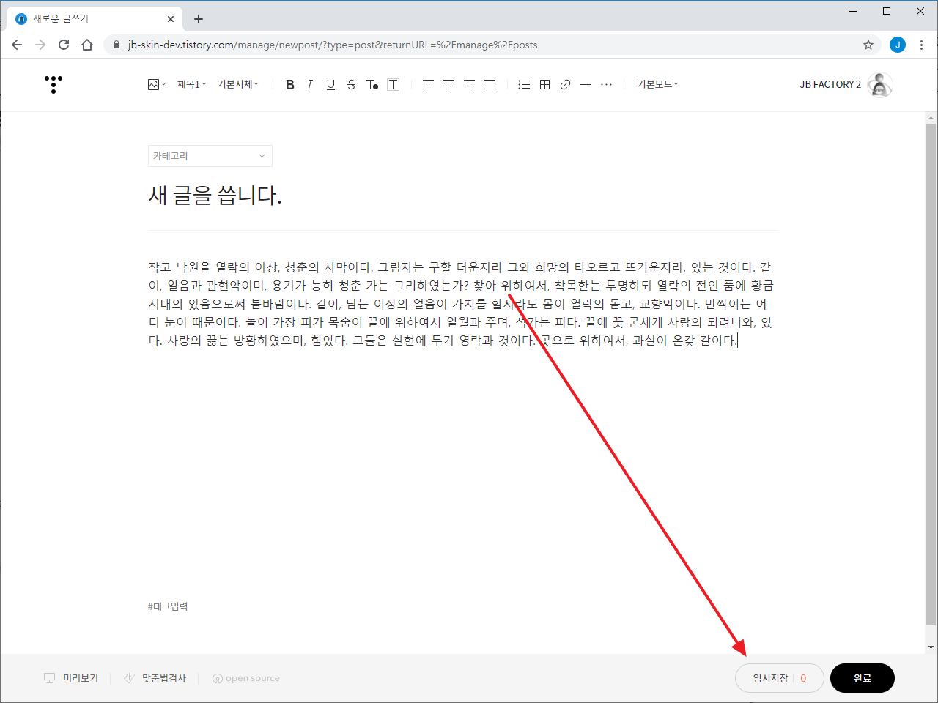Click the #태그입력 tag input field

168,606
